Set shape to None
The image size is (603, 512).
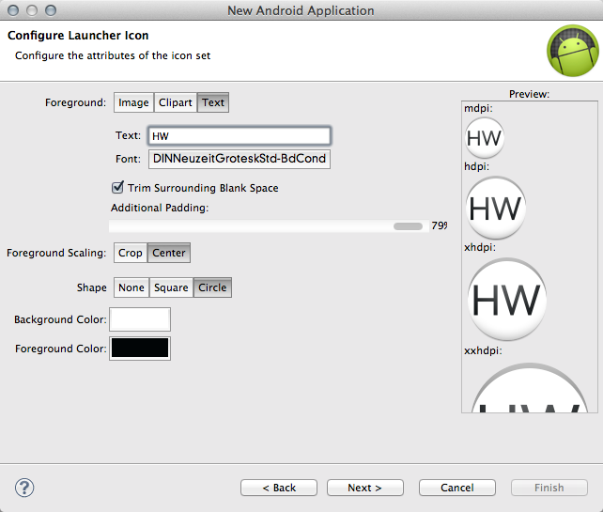tap(131, 287)
